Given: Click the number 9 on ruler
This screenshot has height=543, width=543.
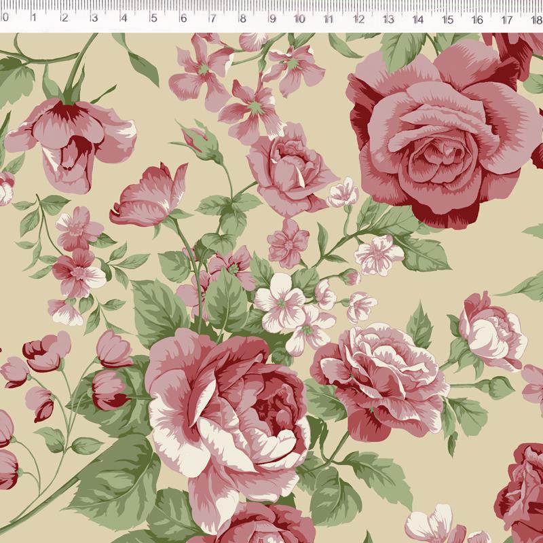Looking at the screenshot, I should (273, 18).
